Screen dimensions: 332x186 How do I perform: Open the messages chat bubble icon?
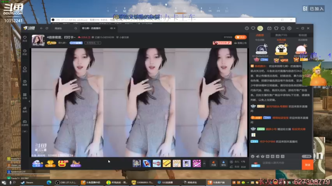(283, 28)
